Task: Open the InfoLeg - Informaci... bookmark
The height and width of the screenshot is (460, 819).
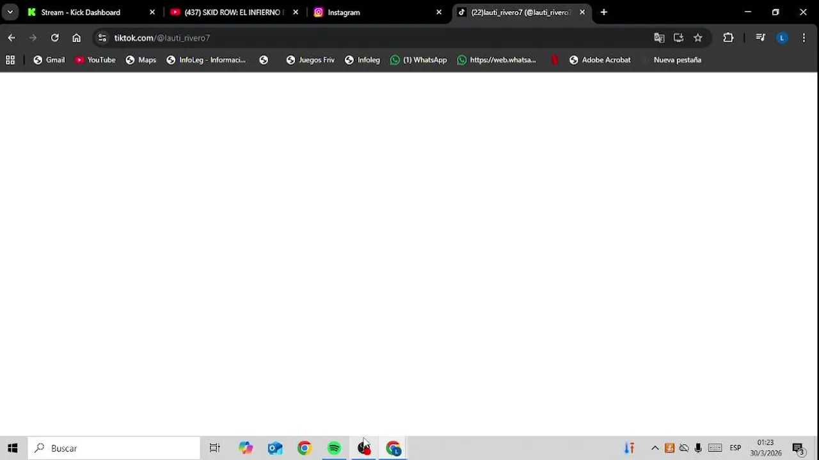Action: tap(206, 60)
